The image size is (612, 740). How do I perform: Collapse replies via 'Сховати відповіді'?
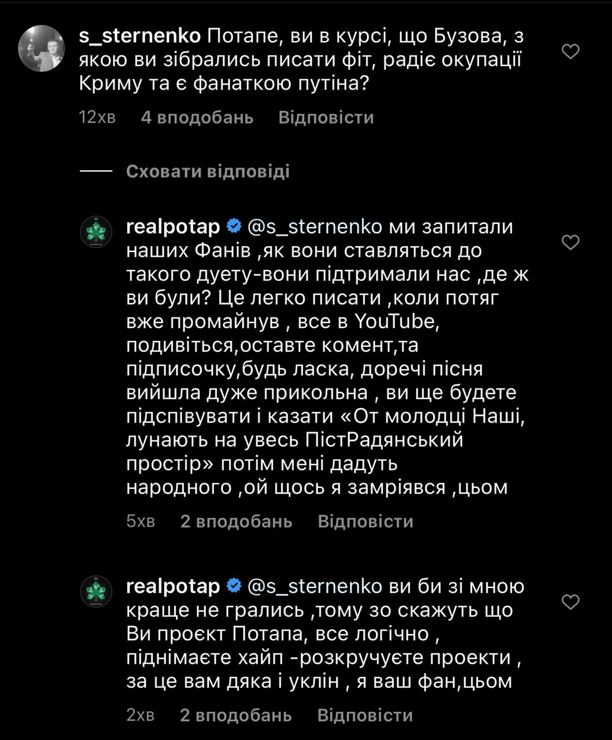[208, 172]
